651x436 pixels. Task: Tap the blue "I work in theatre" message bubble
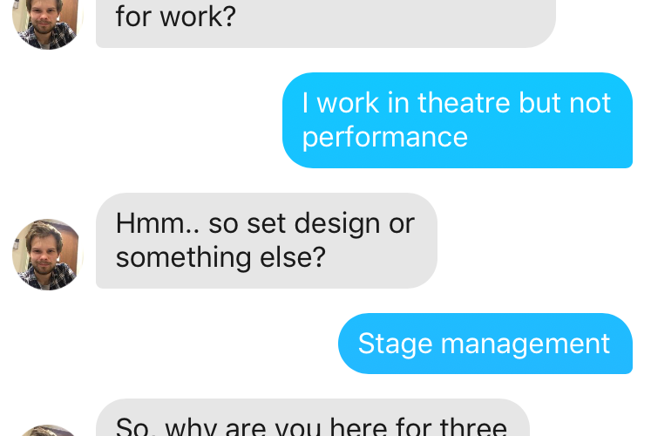coord(457,120)
